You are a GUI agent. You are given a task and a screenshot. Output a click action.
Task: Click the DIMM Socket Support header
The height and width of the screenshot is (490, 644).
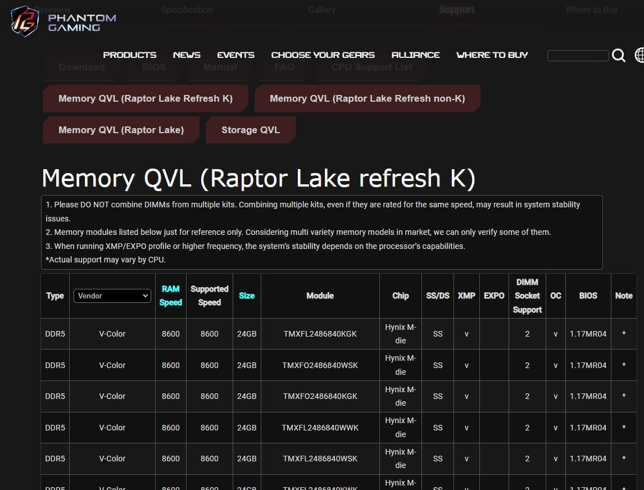pyautogui.click(x=527, y=296)
